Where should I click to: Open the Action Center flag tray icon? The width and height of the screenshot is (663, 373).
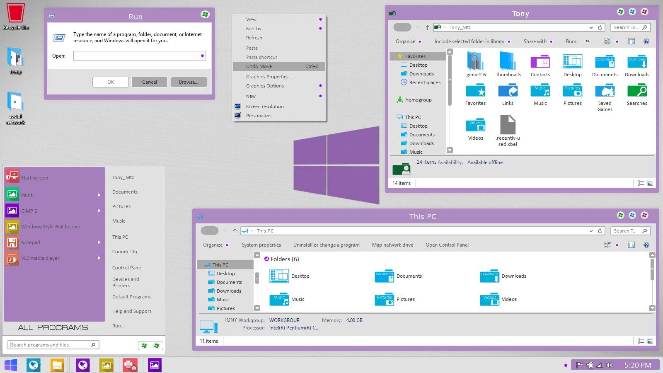pyautogui.click(x=579, y=365)
